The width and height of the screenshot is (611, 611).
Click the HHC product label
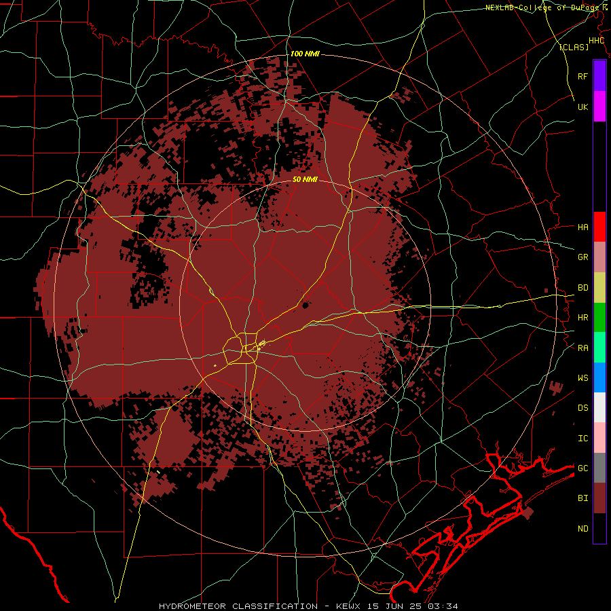(x=596, y=41)
